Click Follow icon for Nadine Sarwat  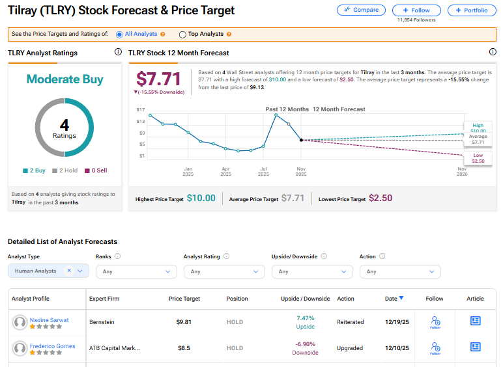436,321
